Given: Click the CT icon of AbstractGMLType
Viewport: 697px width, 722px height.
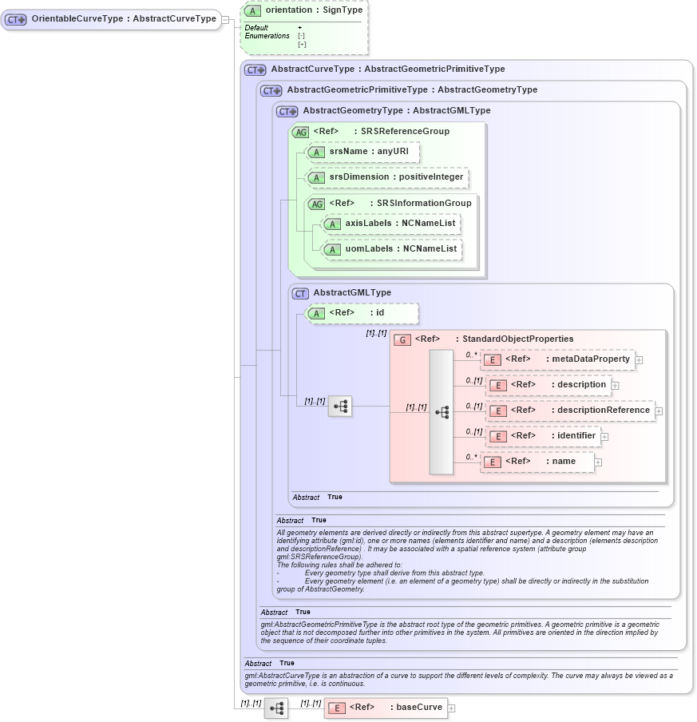Looking at the screenshot, I should [x=300, y=293].
